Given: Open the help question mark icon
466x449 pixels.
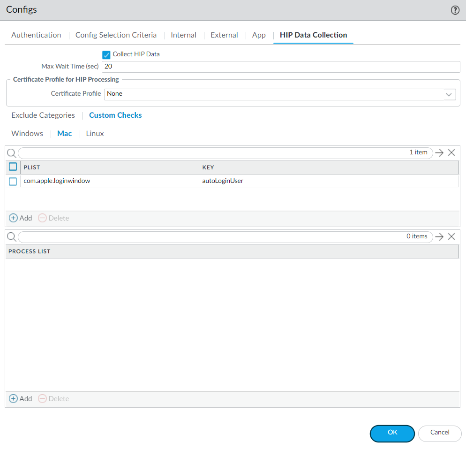Looking at the screenshot, I should [x=455, y=10].
